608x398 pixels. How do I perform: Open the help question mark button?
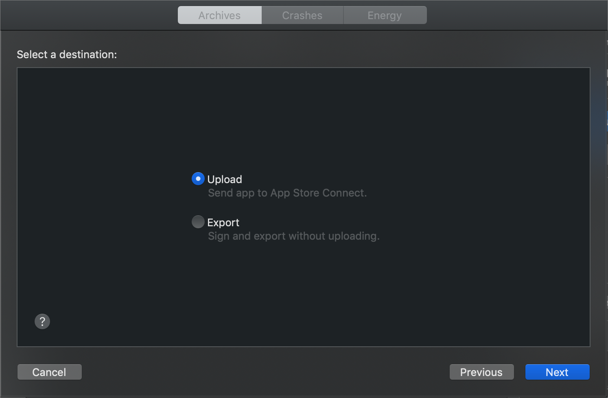pyautogui.click(x=42, y=321)
